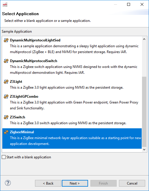Select the Z3Light sample application
This screenshot has height=191, width=149.
[x=72, y=84]
